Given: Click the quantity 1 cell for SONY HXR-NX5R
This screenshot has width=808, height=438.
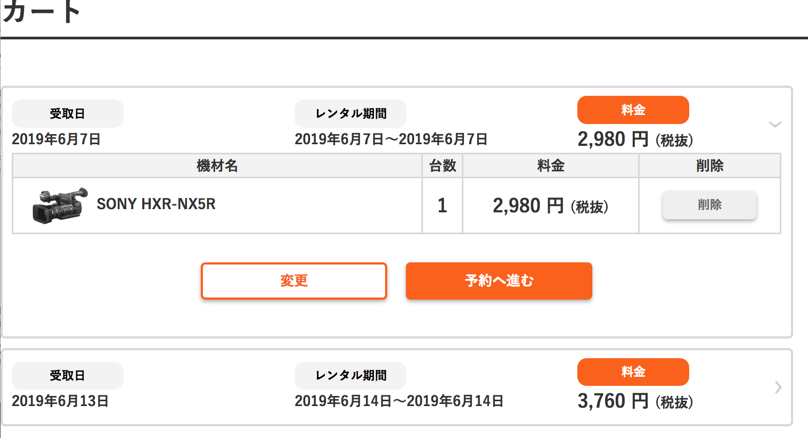Looking at the screenshot, I should point(443,205).
